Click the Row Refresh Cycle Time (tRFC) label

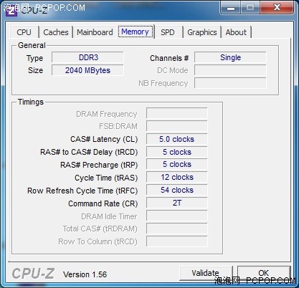coord(82,191)
